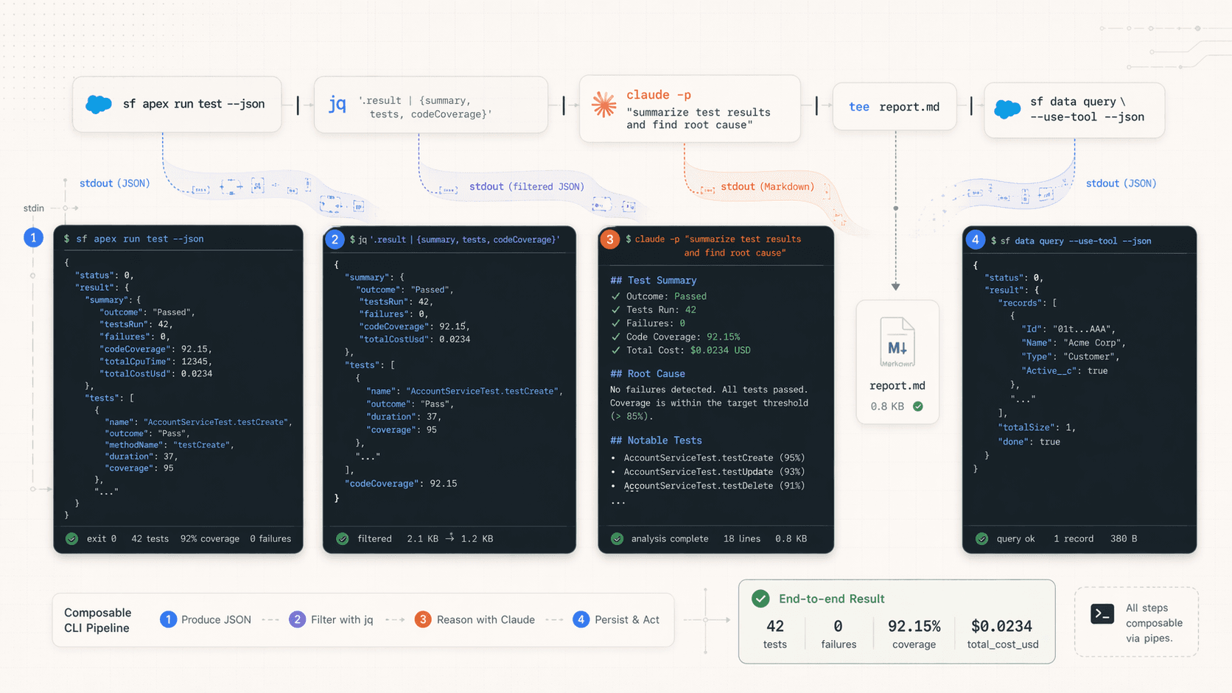Click the report.md filename label
1232x693 pixels.
897,385
